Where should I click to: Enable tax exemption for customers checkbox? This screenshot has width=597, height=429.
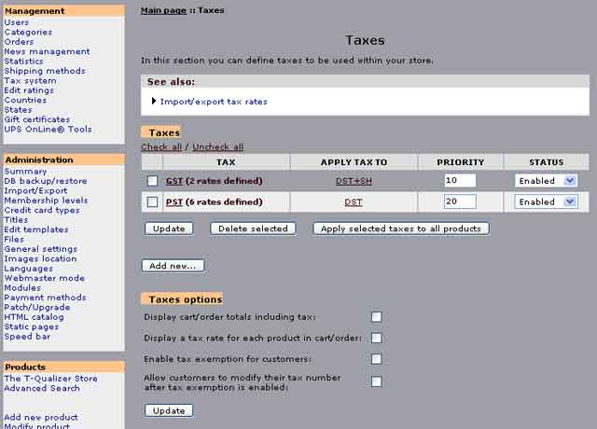(377, 358)
